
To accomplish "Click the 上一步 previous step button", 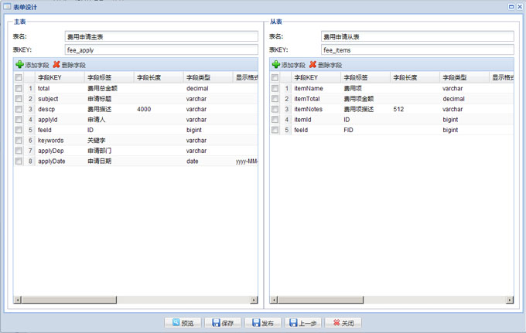I will coord(303,323).
